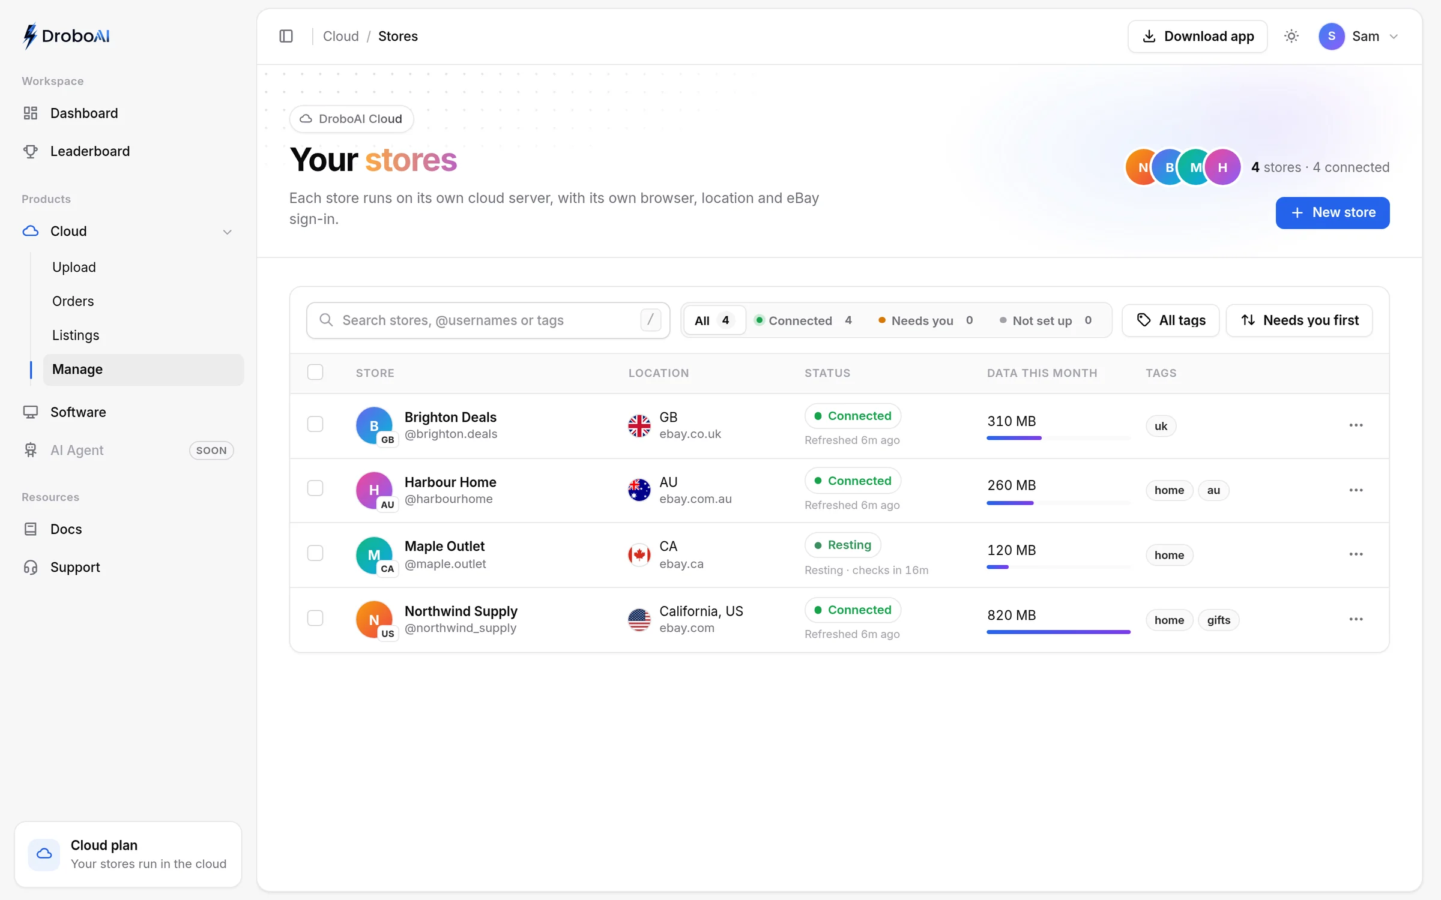1441x900 pixels.
Task: Select the All filter tab
Action: [x=714, y=320]
